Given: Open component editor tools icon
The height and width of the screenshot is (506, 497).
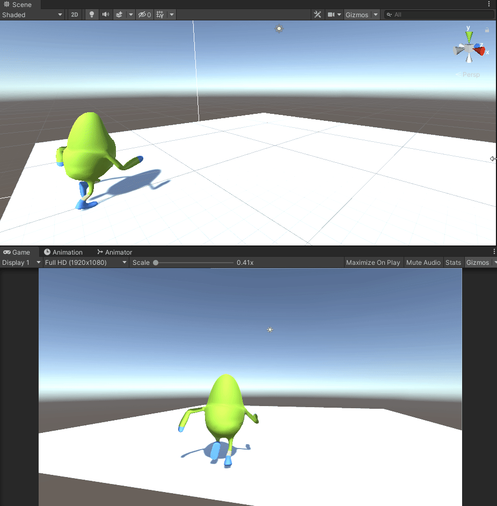Looking at the screenshot, I should [x=318, y=15].
